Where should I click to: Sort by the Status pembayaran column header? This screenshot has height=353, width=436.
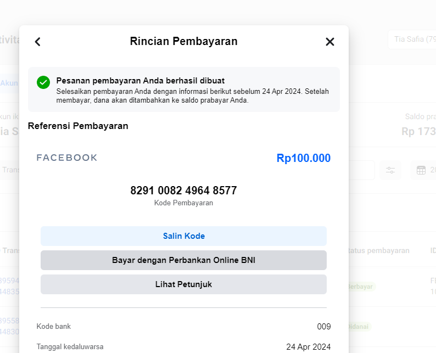point(379,250)
